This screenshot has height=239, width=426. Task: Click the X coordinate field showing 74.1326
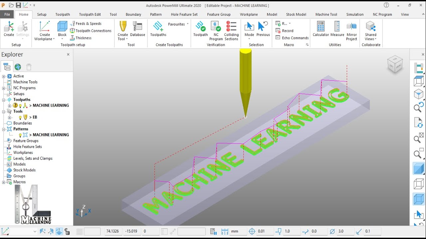tap(113, 231)
